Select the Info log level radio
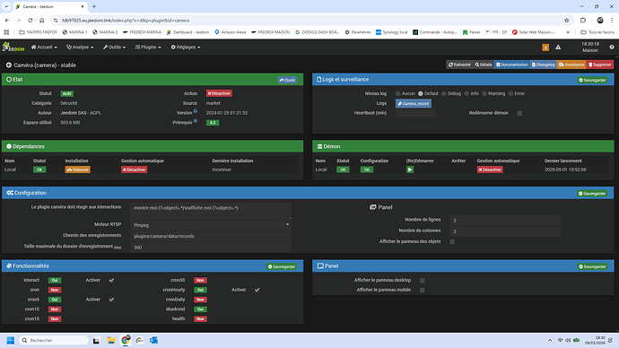 pos(466,93)
